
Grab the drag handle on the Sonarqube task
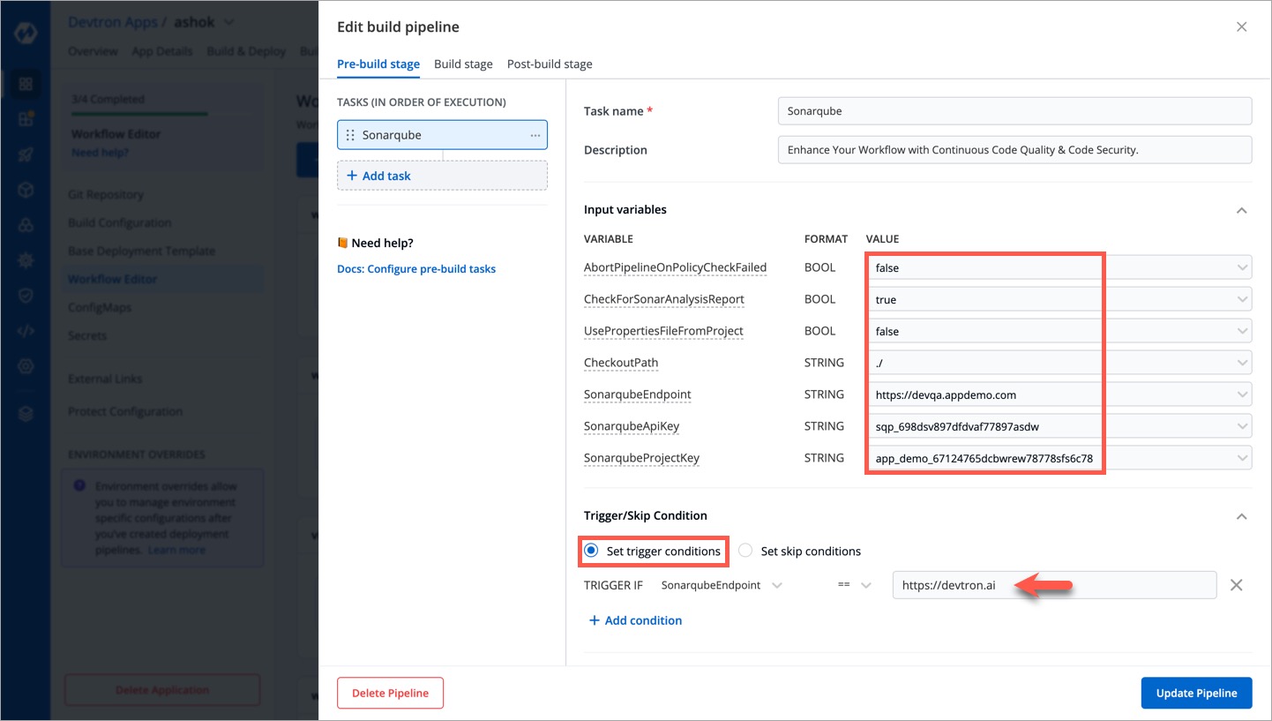(x=351, y=135)
